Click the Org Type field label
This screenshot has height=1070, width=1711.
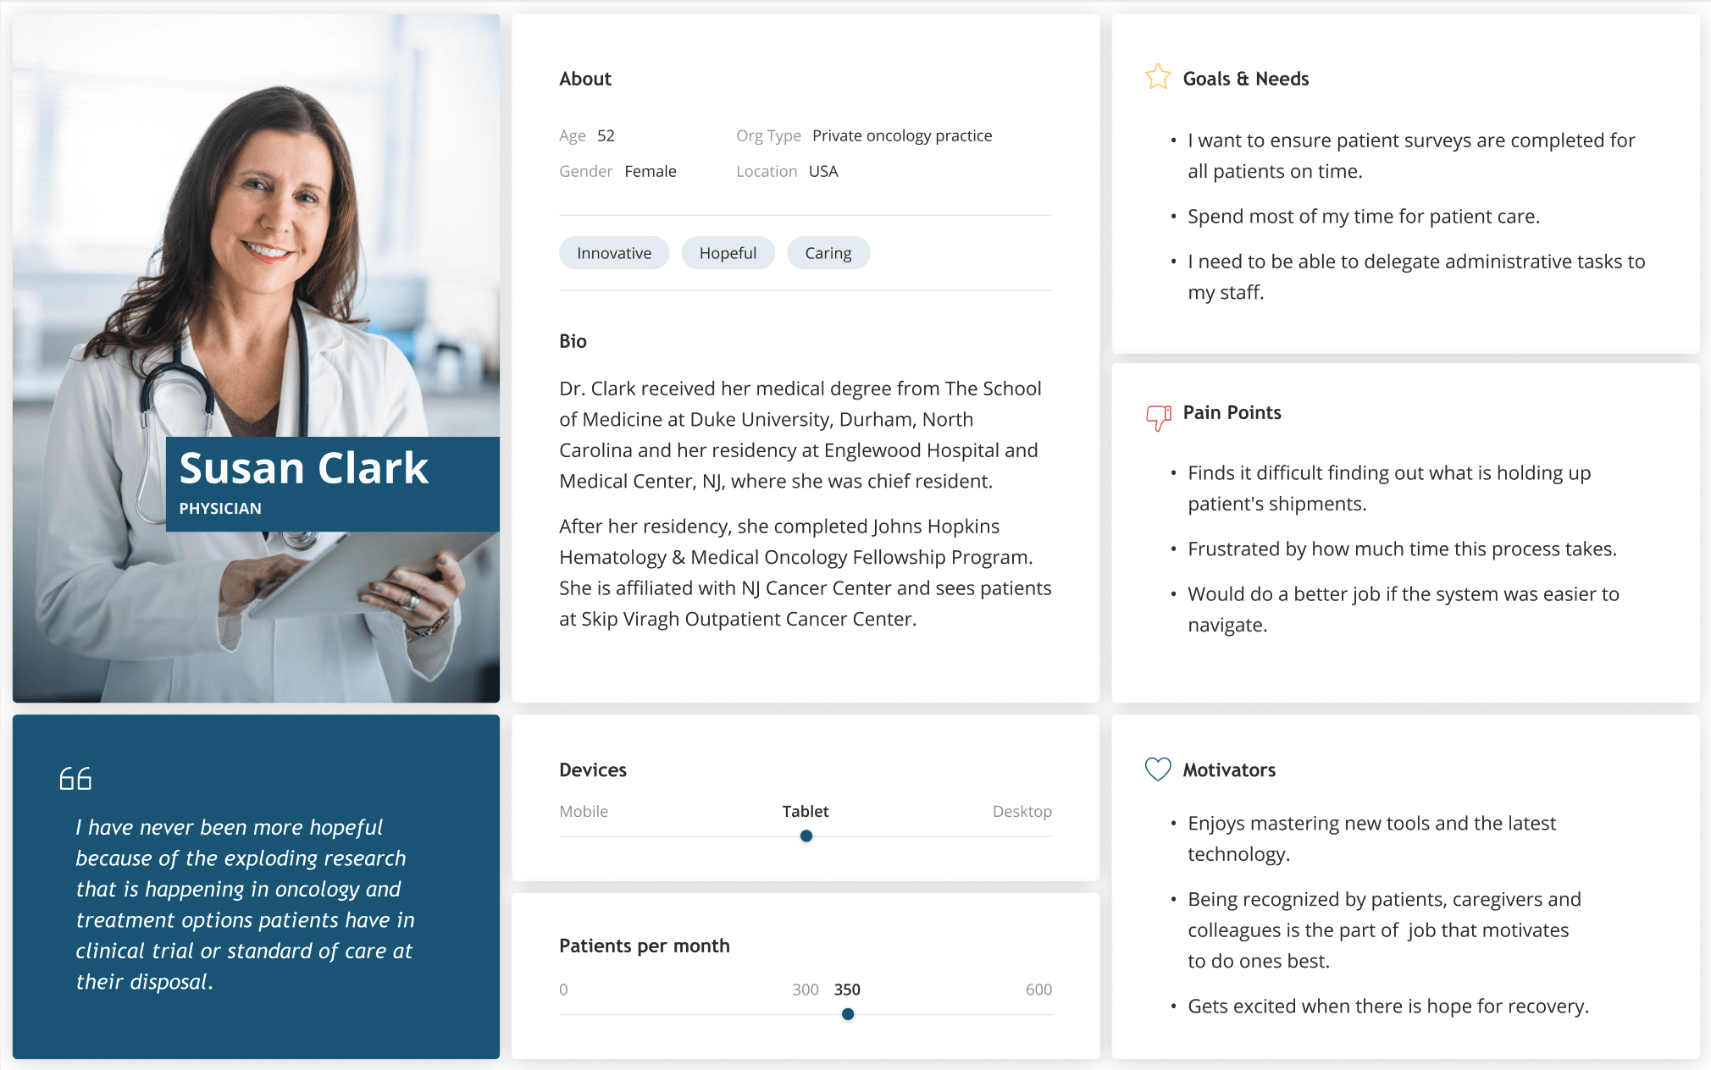pos(768,135)
